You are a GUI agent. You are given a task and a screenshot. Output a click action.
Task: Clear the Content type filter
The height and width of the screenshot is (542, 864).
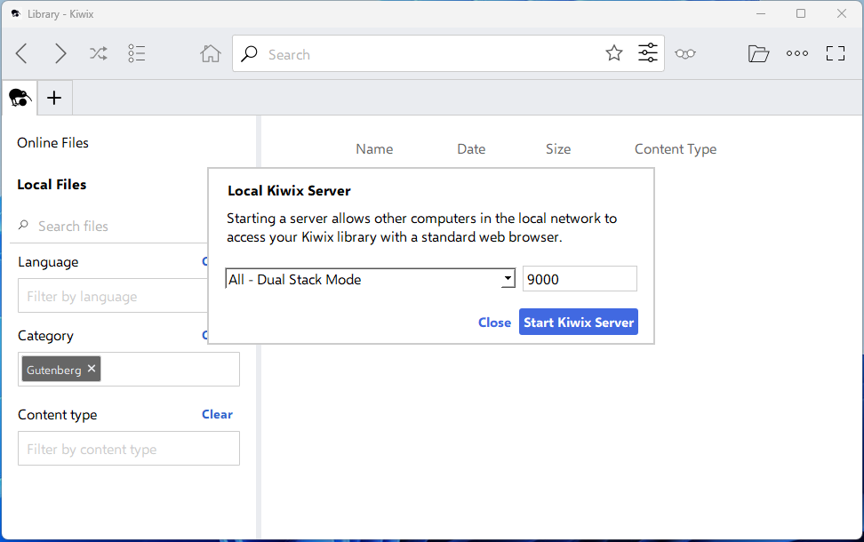217,414
